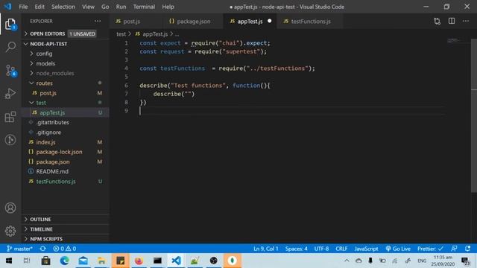The height and width of the screenshot is (268, 477).
Task: Split the editor to the right
Action: pyautogui.click(x=452, y=21)
